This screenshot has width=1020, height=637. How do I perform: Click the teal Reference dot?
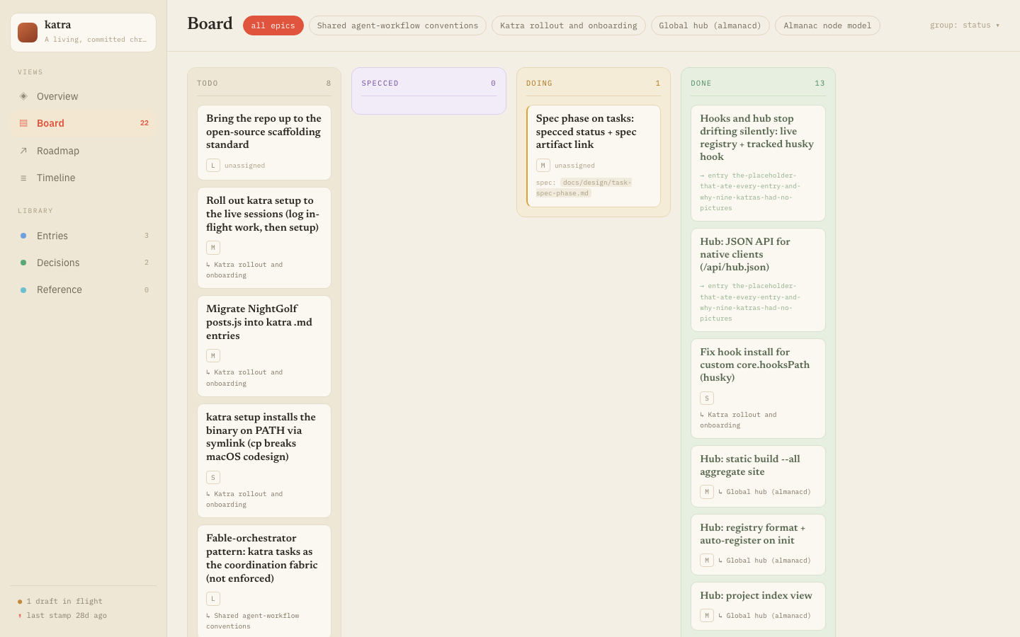click(x=23, y=289)
